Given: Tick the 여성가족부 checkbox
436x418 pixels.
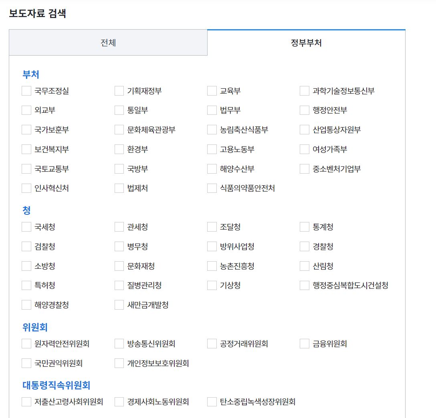Looking at the screenshot, I should [x=305, y=149].
